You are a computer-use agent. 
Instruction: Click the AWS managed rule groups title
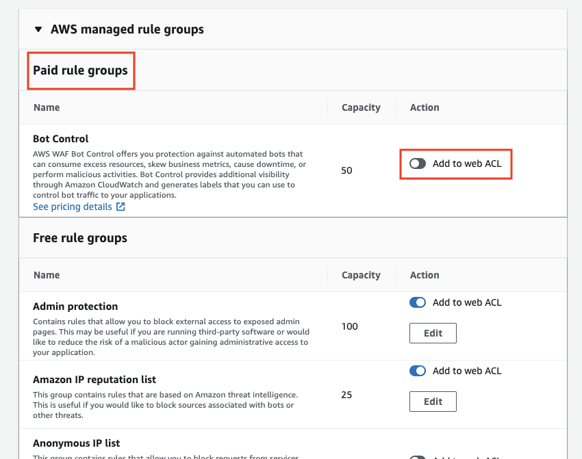[x=127, y=29]
